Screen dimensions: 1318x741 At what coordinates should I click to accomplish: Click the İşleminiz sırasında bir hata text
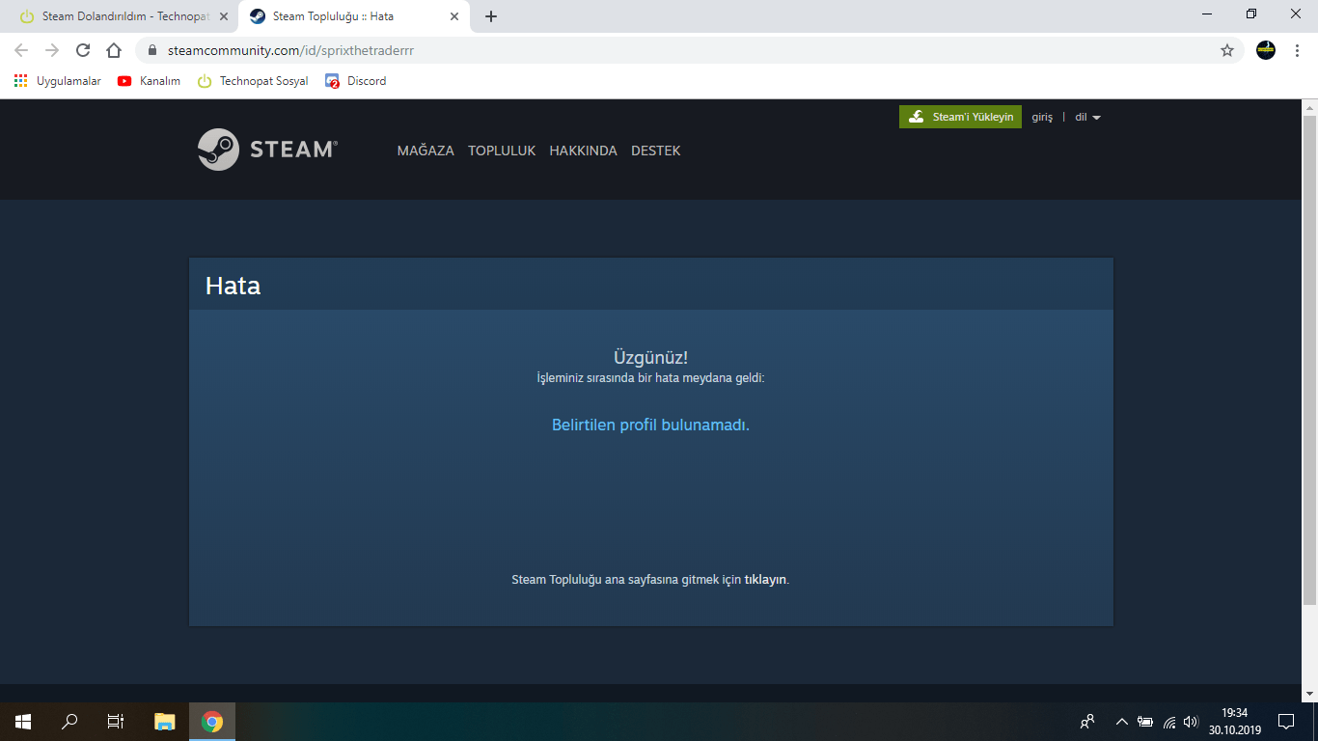coord(650,378)
